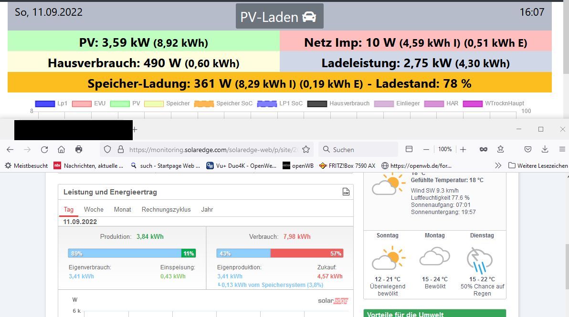Image resolution: width=569 pixels, height=317 pixels.
Task: Open Meistbesucht bookmarks folder
Action: (x=26, y=165)
